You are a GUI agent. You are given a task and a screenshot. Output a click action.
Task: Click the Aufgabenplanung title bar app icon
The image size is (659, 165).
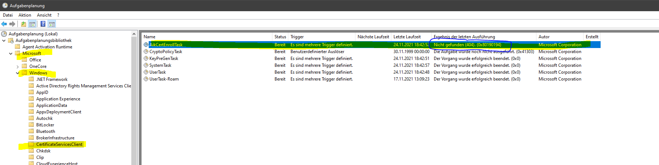(5, 5)
